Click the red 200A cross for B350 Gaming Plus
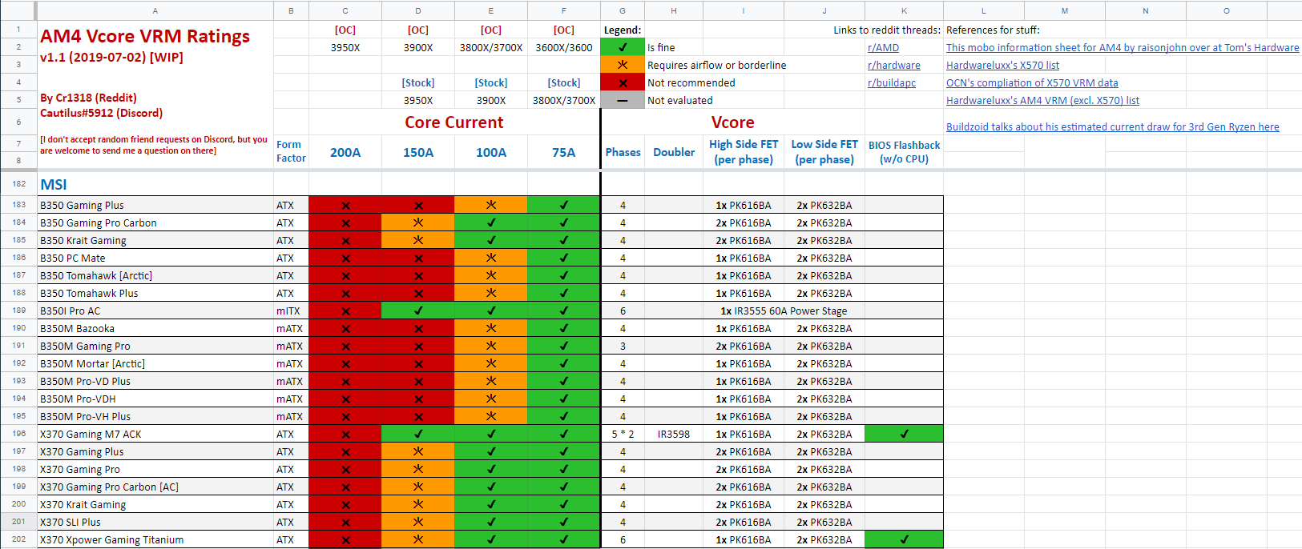Image resolution: width=1302 pixels, height=549 pixels. (x=345, y=205)
